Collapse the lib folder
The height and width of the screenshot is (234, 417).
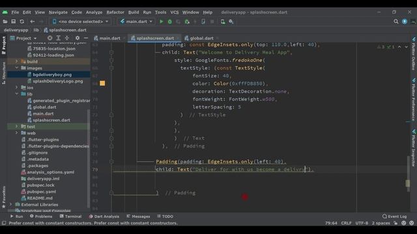click(x=16, y=94)
